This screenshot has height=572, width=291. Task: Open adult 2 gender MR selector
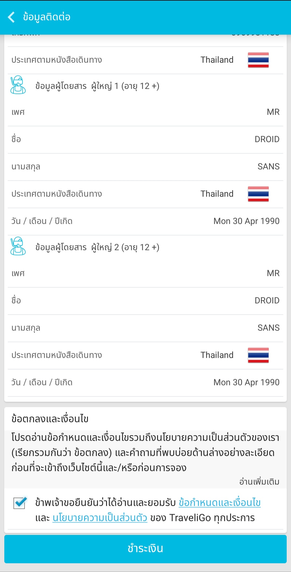click(x=273, y=273)
